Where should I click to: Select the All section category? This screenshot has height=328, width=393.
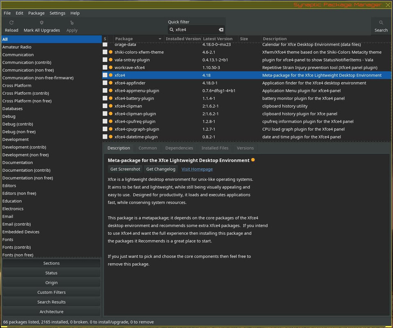51,39
